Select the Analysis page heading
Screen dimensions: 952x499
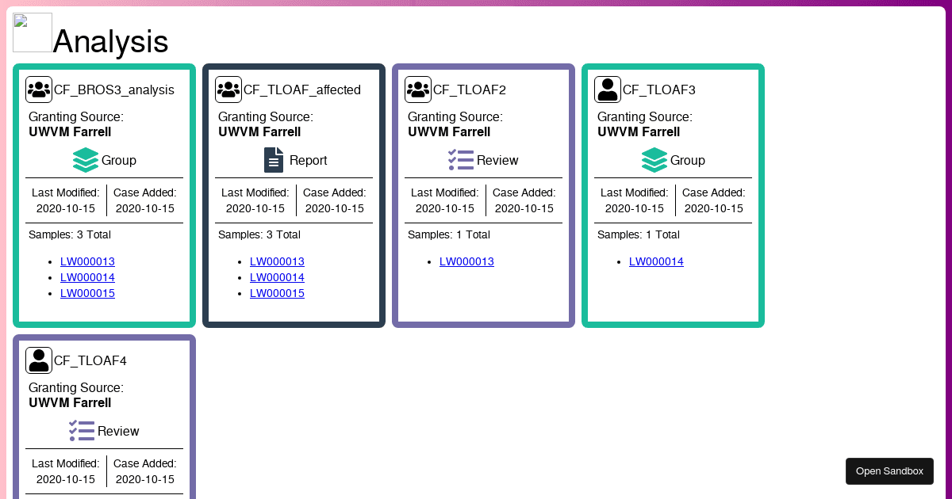coord(109,43)
